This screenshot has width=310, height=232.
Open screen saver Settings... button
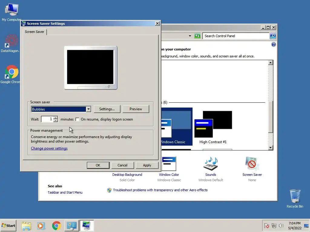pyautogui.click(x=107, y=109)
